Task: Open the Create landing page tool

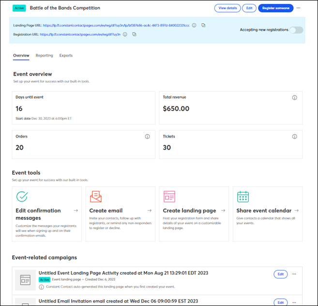Action: pyautogui.click(x=194, y=214)
